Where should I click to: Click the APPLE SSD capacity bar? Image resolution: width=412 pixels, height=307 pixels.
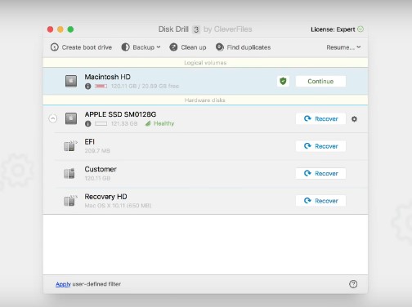tap(101, 123)
